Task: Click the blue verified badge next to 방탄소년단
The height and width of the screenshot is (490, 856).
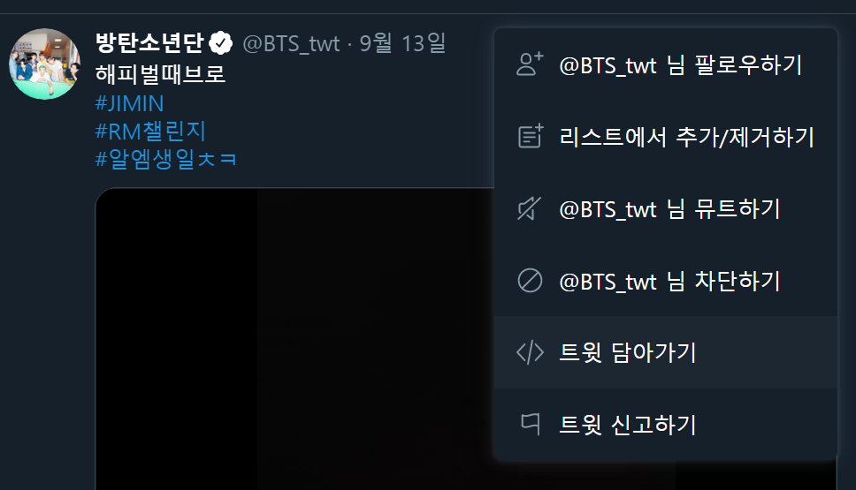Action: pos(220,43)
